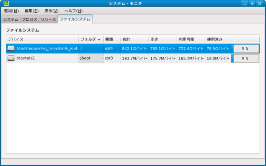Click the 842.1Gバイト total cell
This screenshot has height=166, width=266.
[134, 49]
